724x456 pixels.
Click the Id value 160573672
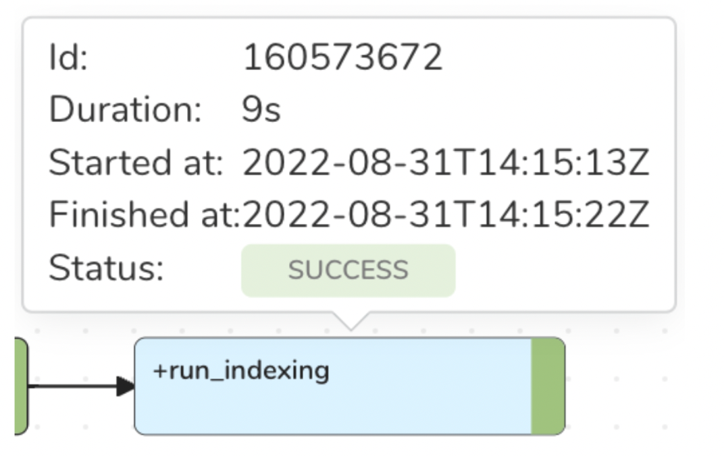pyautogui.click(x=342, y=57)
